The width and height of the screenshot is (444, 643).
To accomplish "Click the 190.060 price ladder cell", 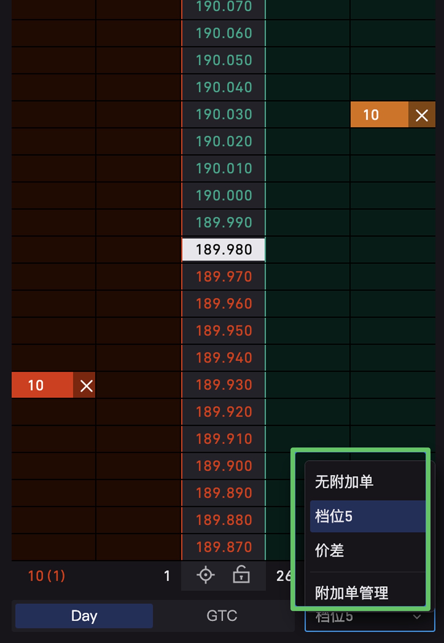I will point(224,33).
